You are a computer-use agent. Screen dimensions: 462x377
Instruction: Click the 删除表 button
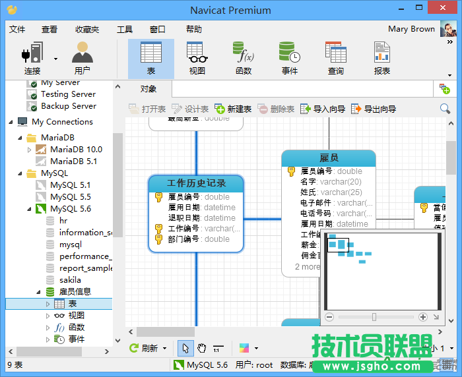pyautogui.click(x=276, y=109)
